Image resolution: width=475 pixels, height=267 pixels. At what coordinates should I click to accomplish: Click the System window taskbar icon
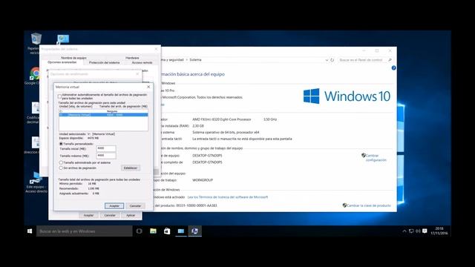point(181,231)
